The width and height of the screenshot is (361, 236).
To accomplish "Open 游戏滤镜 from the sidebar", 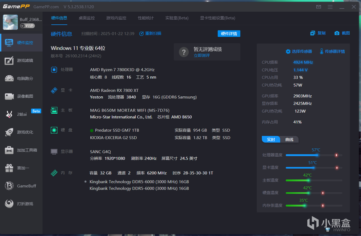I will pyautogui.click(x=21, y=61).
